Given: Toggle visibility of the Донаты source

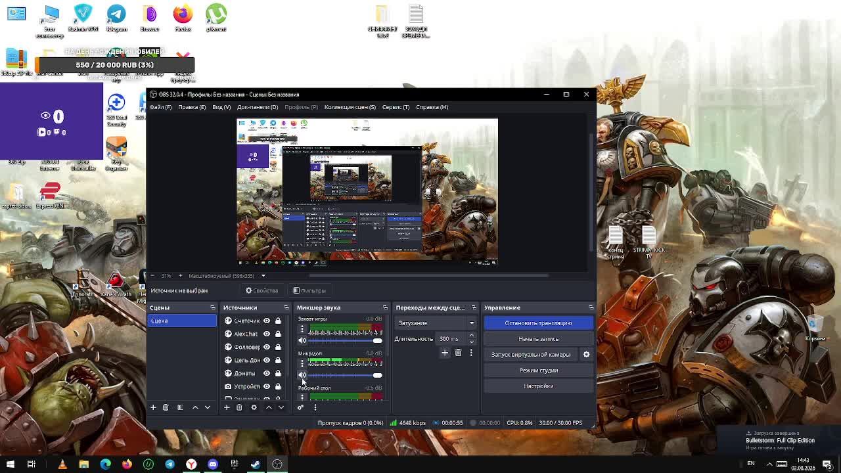Looking at the screenshot, I should pyautogui.click(x=267, y=373).
